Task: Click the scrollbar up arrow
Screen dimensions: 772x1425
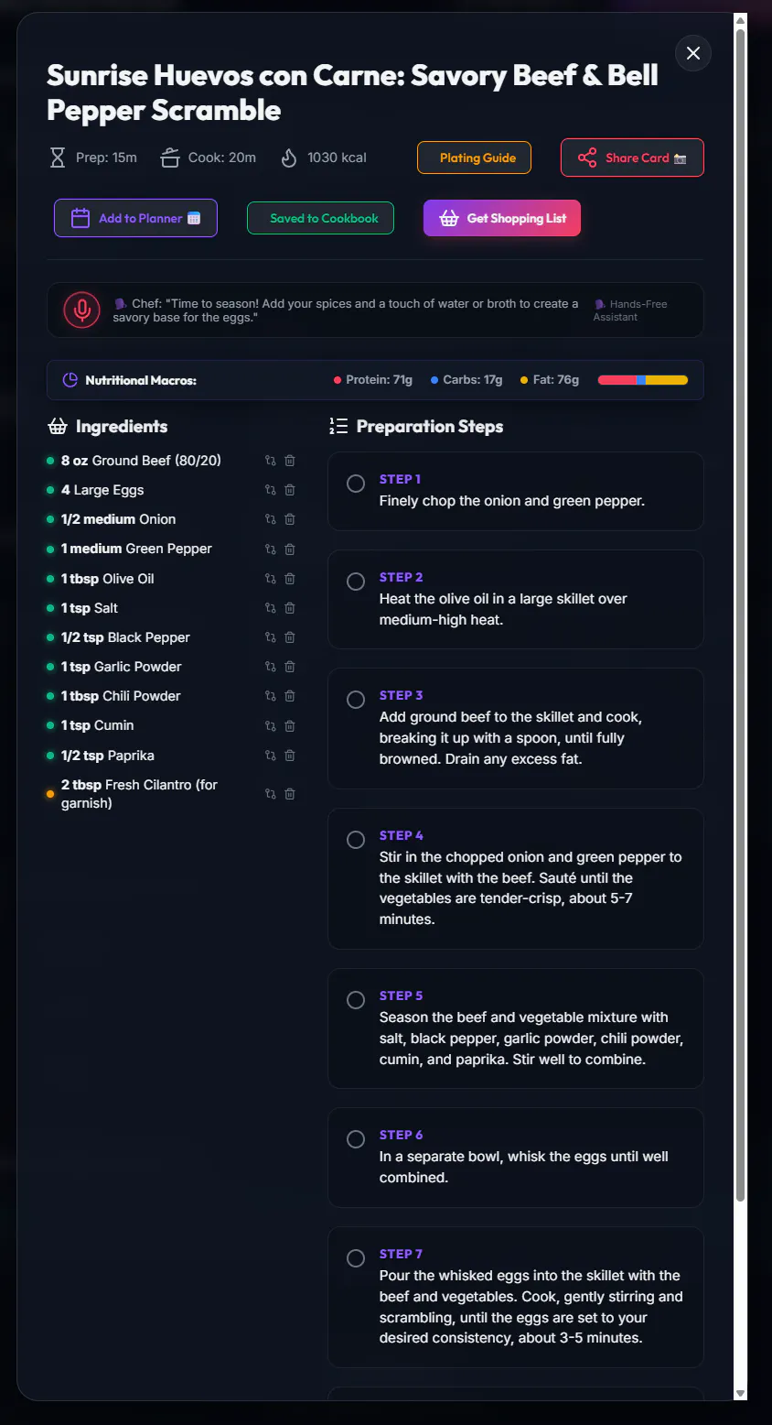Action: click(740, 20)
